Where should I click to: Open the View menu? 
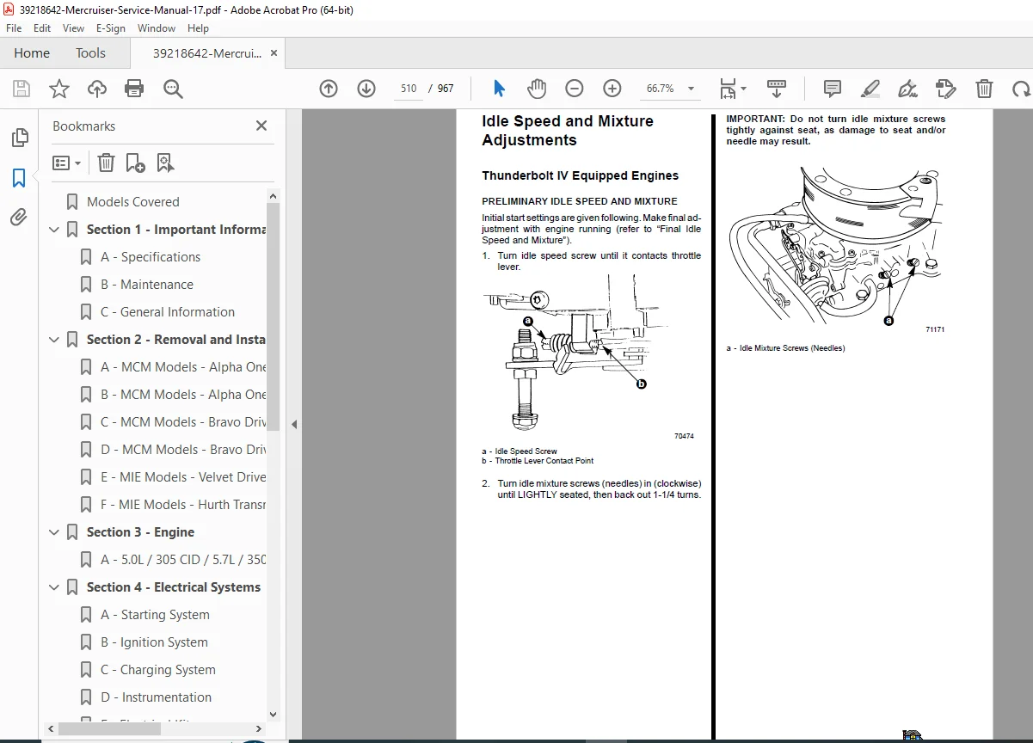(x=74, y=28)
